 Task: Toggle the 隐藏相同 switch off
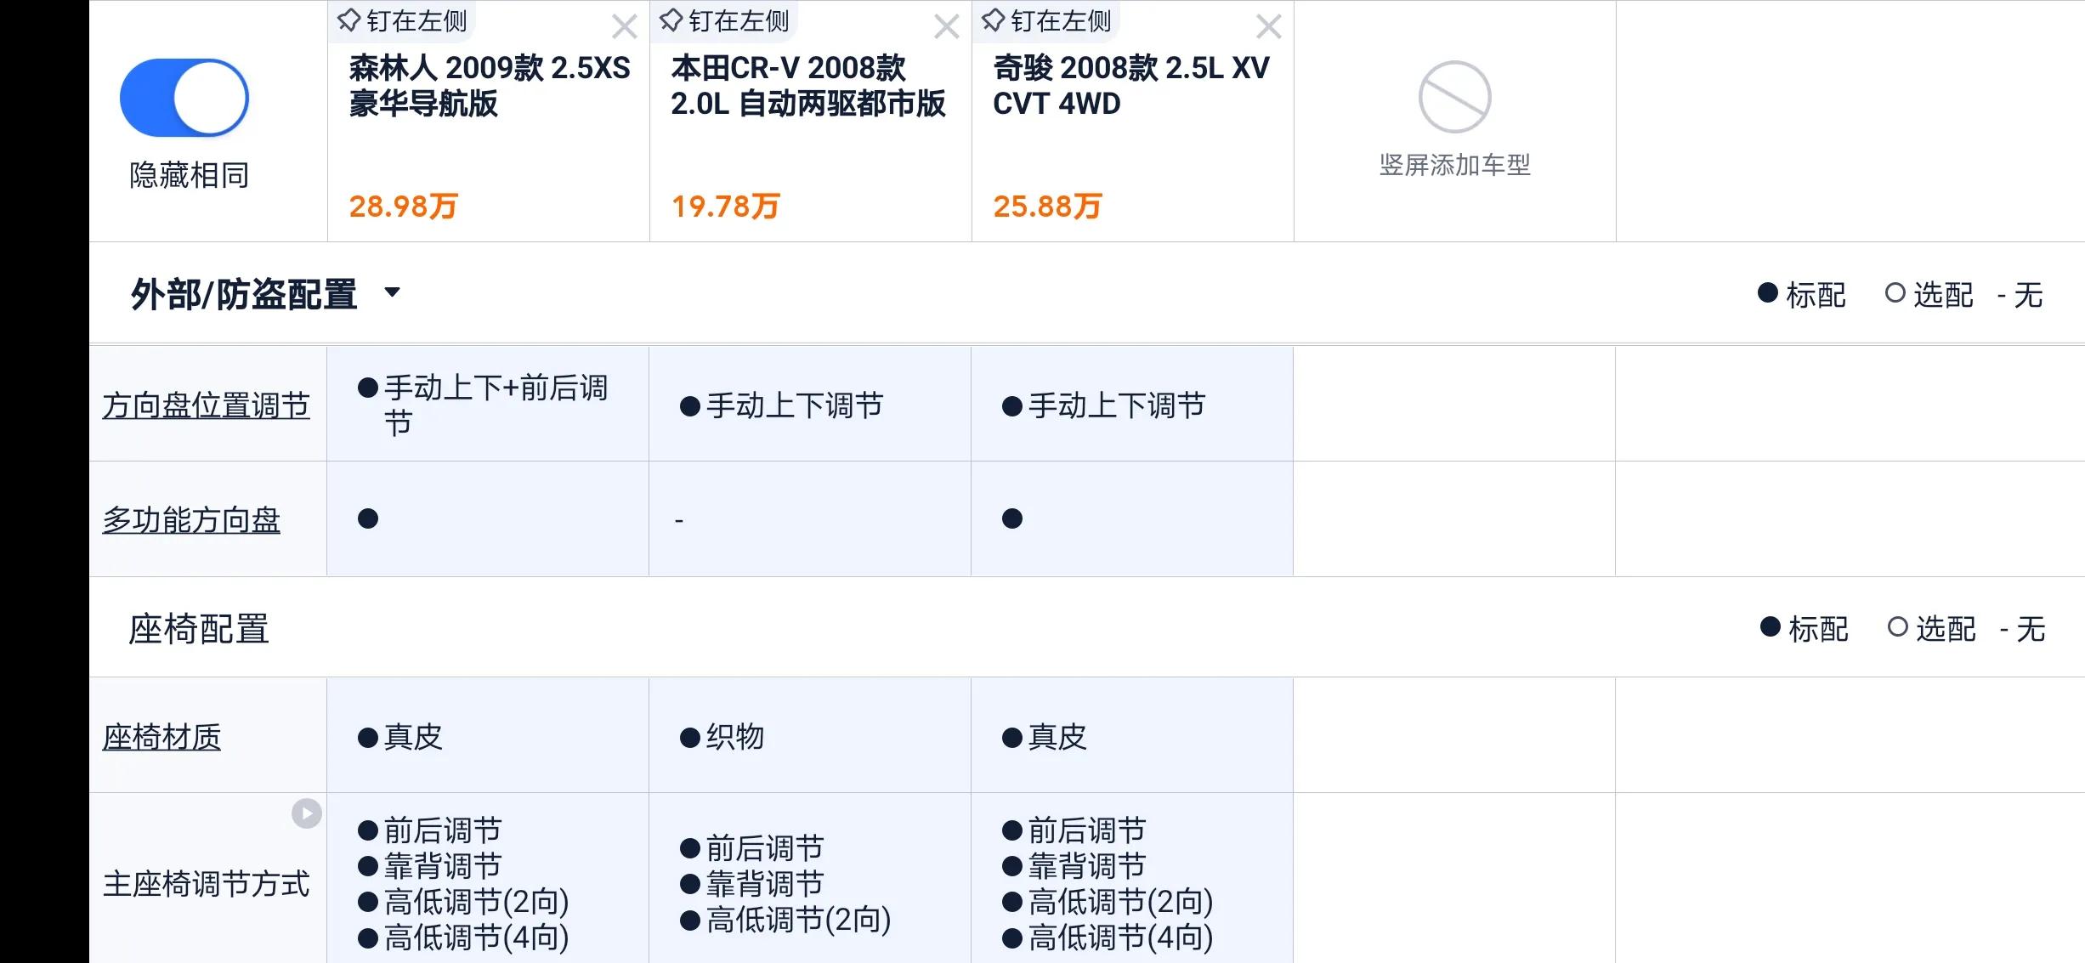click(184, 97)
